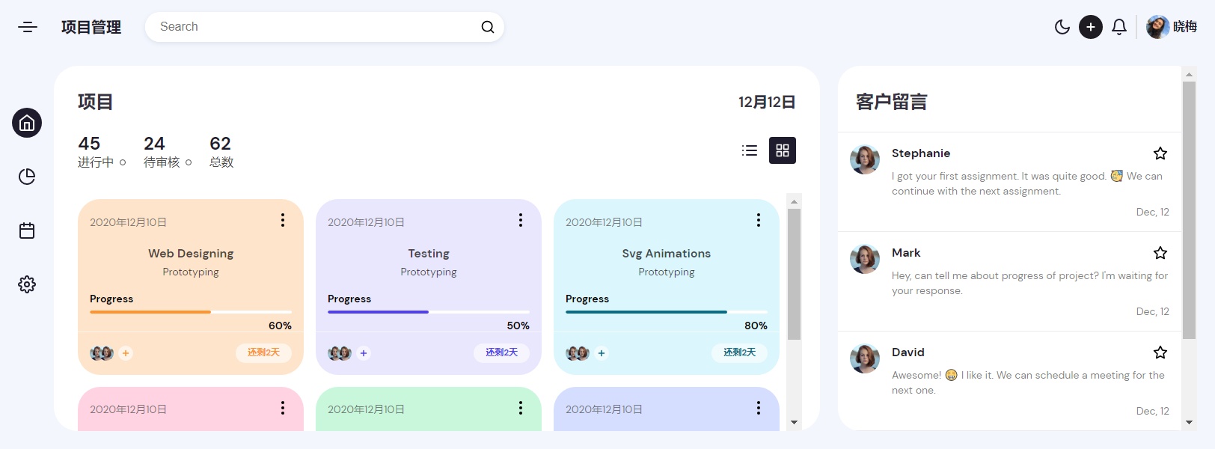This screenshot has width=1215, height=449.
Task: Open green card three-dot menu
Action: pos(521,408)
